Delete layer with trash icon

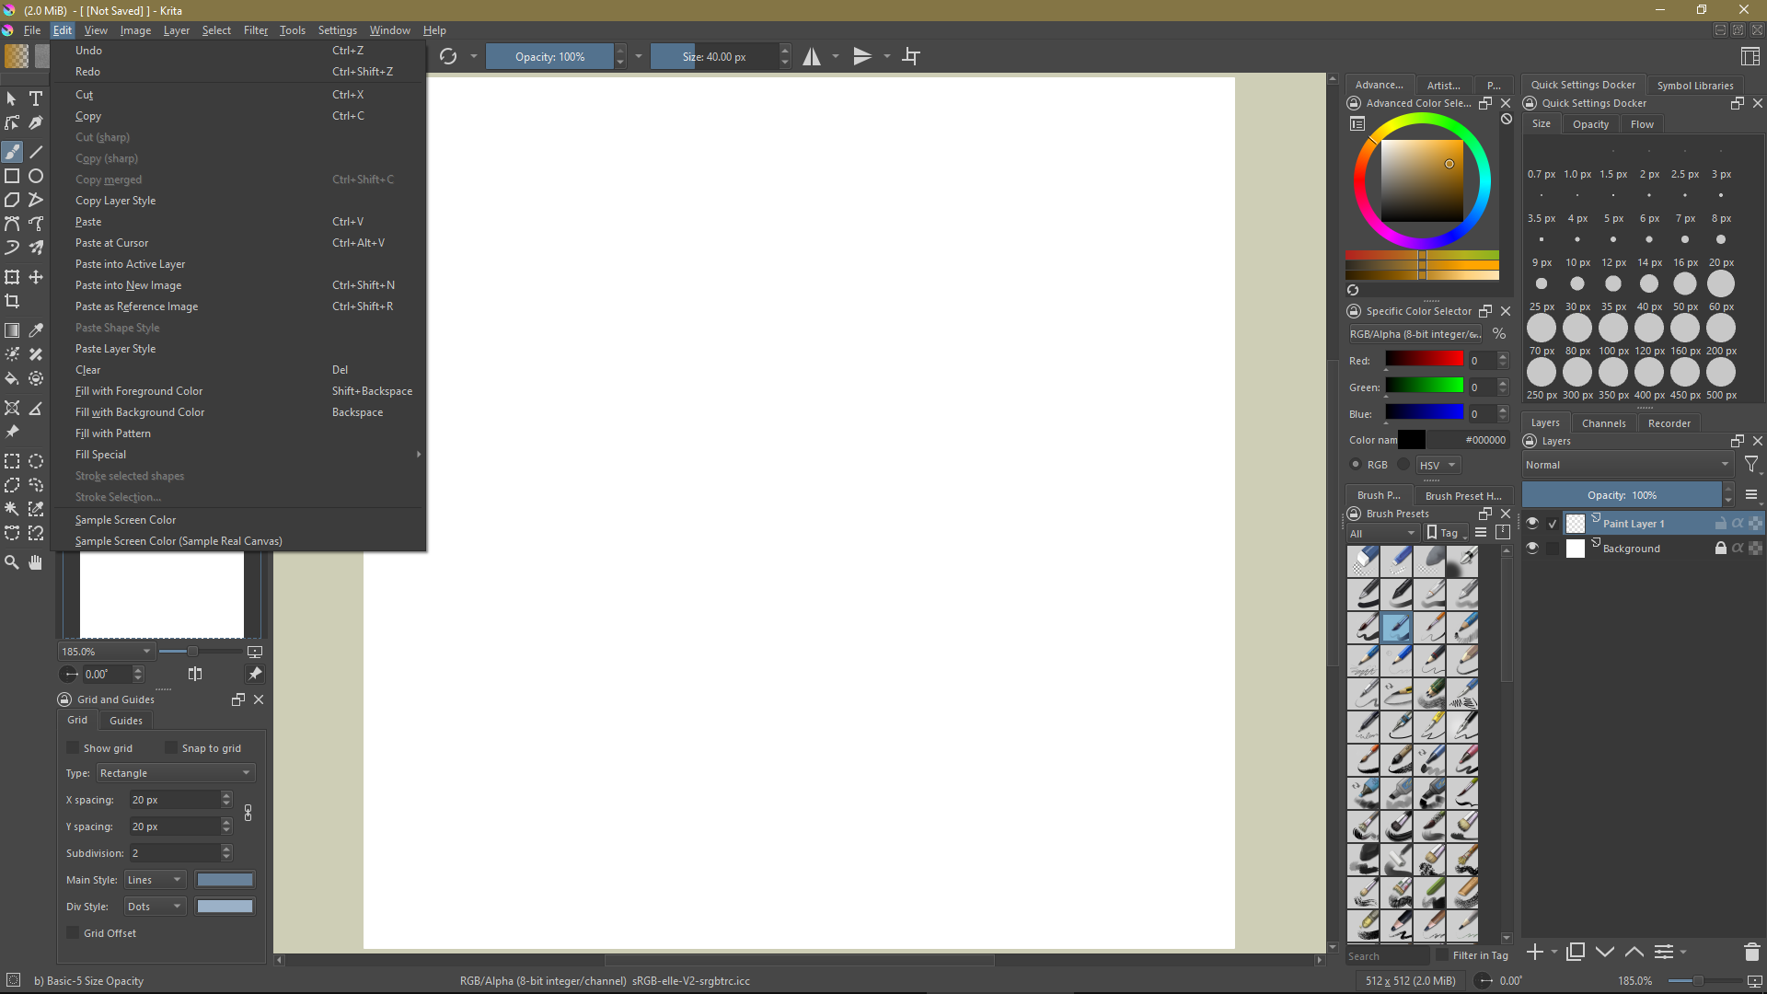click(1751, 953)
